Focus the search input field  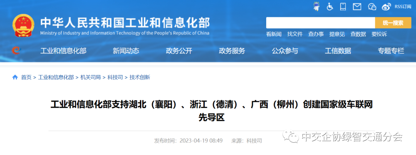pyautogui.click(x=320, y=23)
